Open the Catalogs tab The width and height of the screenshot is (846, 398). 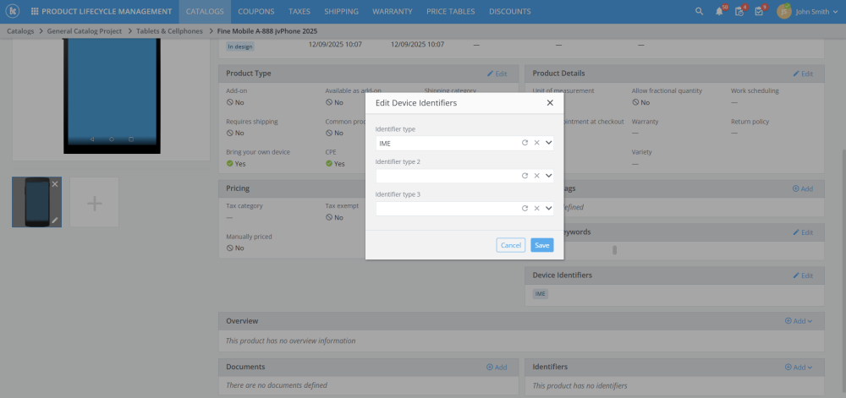click(205, 11)
